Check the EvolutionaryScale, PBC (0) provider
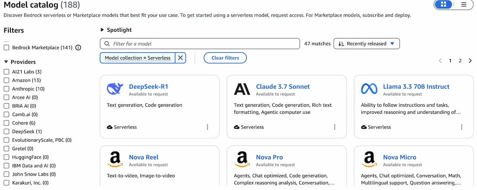 6,140
